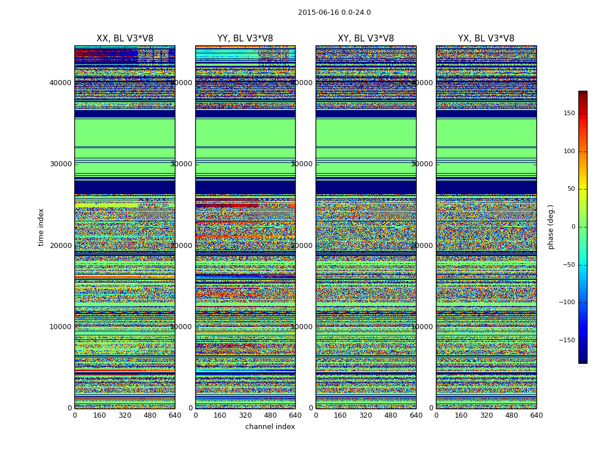Pick the green zero-phase region of the colorbar
Image resolution: width=596 pixels, height=454 pixels.
pos(582,227)
